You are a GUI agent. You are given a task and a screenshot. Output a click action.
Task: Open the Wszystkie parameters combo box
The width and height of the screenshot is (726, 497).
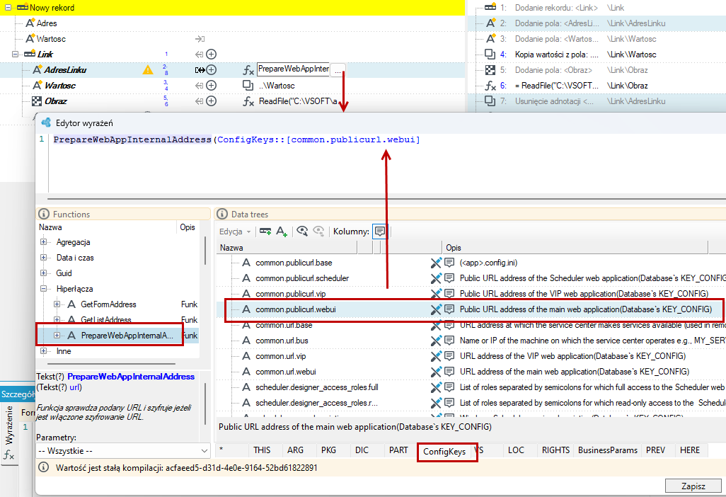coord(123,451)
